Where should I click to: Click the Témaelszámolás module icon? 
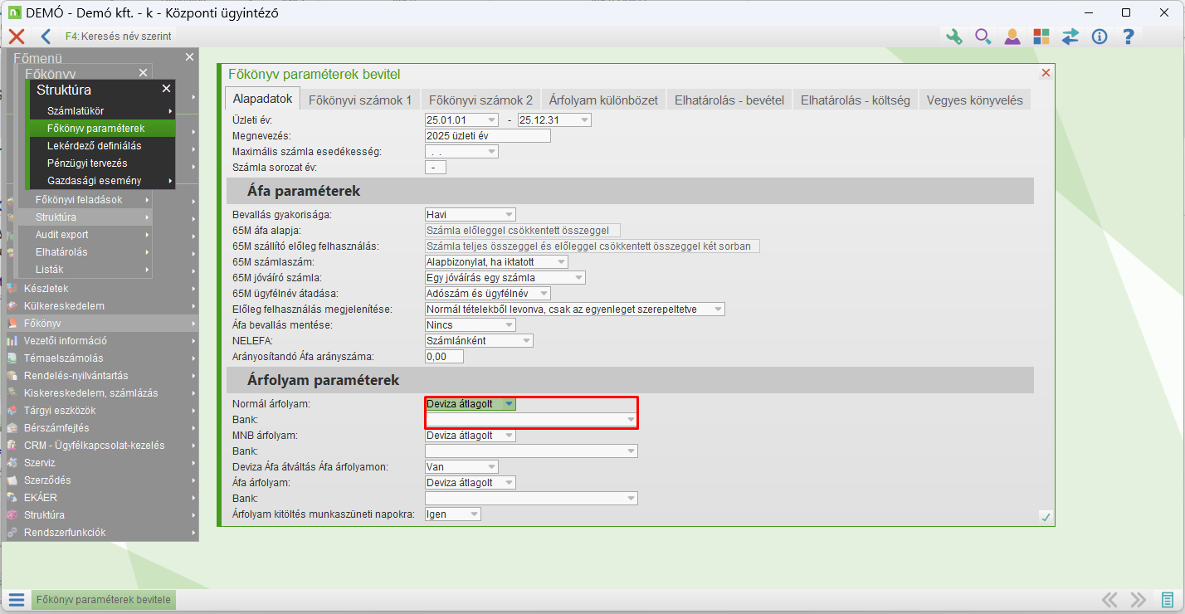point(12,358)
